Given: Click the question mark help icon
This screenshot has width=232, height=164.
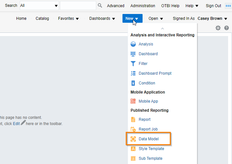Looking at the screenshot, I should click(226, 28).
